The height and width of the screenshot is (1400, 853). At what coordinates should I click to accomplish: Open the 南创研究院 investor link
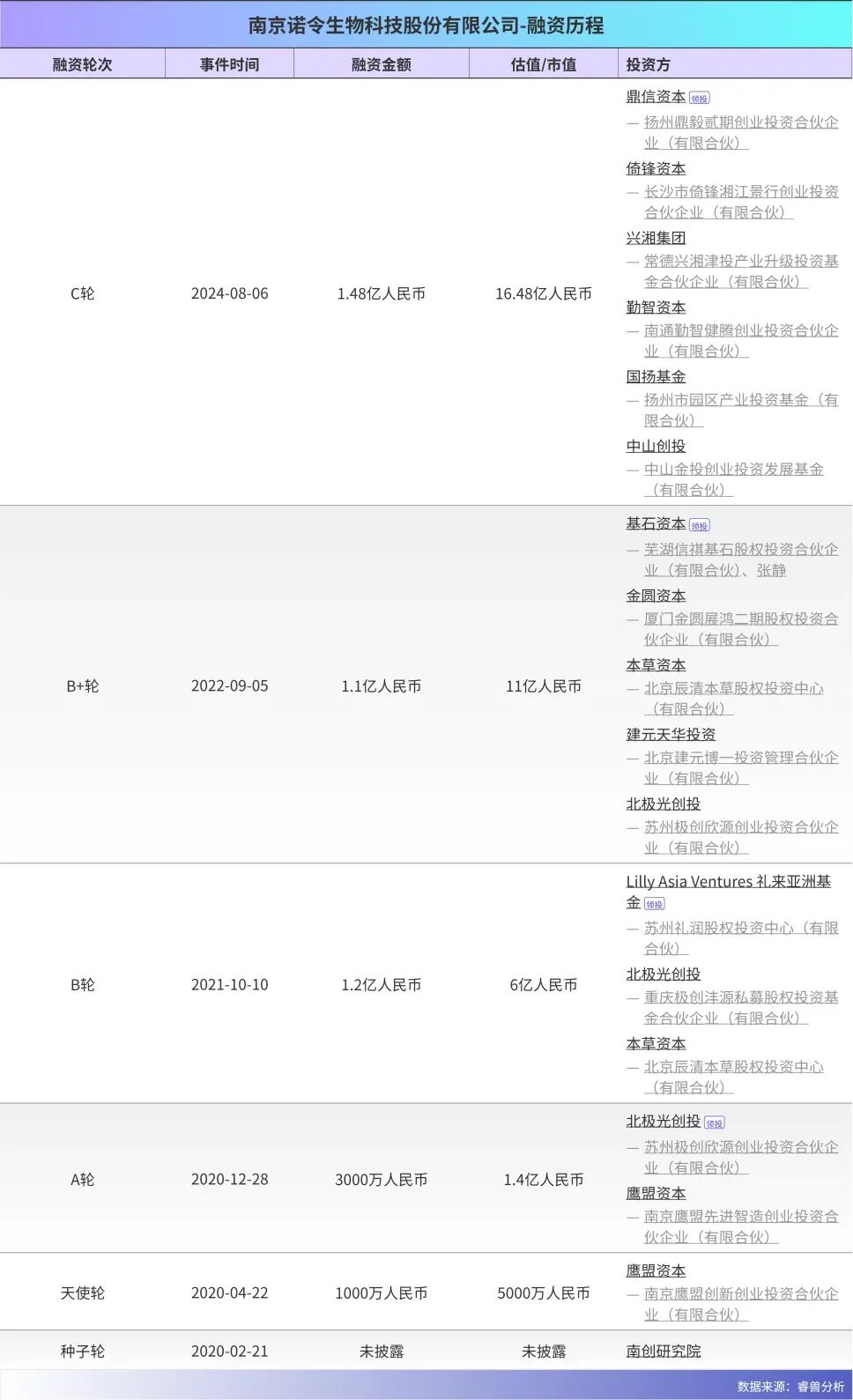664,1352
